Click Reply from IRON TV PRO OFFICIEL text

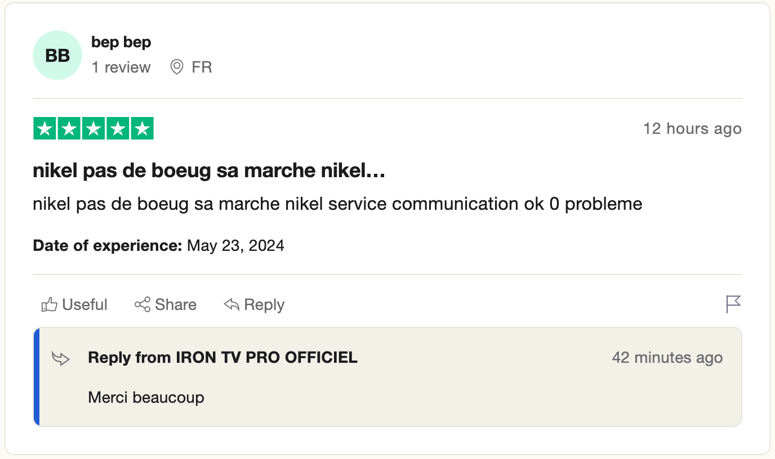pos(222,357)
